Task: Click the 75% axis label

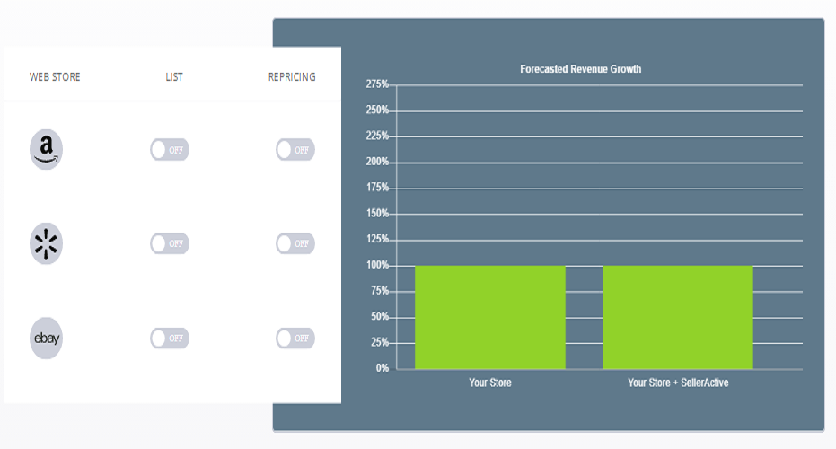Action: 380,290
